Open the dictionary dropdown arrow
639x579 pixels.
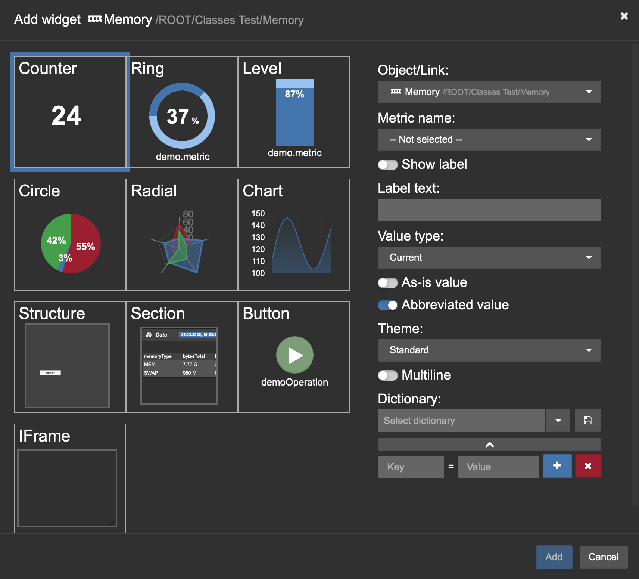click(x=558, y=421)
